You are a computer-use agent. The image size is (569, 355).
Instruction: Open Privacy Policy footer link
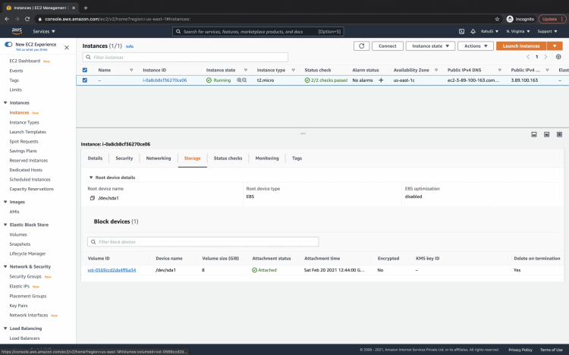pos(520,350)
